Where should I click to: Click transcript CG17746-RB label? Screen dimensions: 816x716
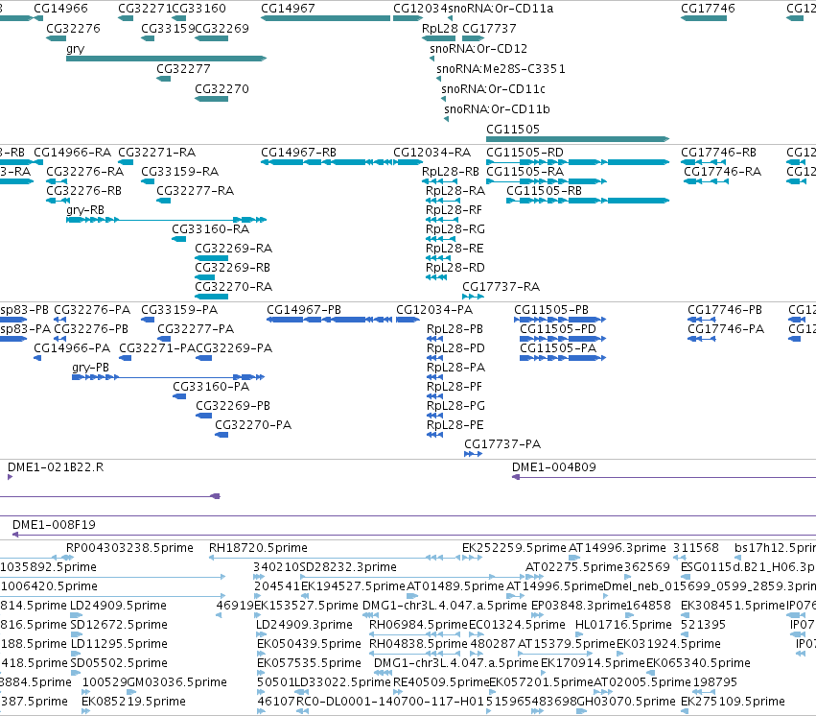(718, 153)
